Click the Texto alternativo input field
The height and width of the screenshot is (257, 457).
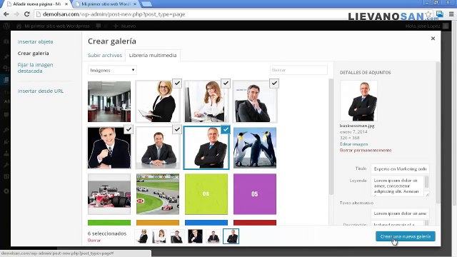(x=400, y=213)
